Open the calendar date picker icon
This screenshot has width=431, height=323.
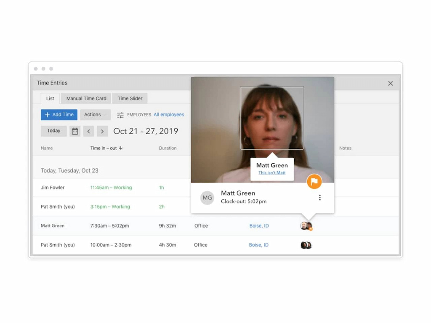pos(75,131)
